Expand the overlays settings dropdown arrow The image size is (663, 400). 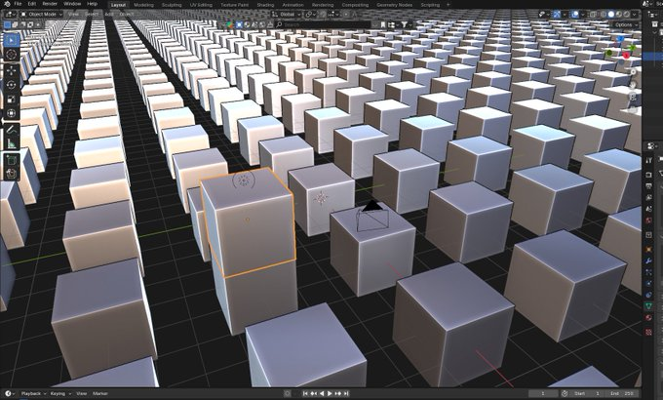click(583, 15)
